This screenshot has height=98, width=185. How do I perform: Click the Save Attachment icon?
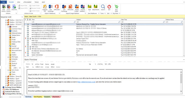96,7
